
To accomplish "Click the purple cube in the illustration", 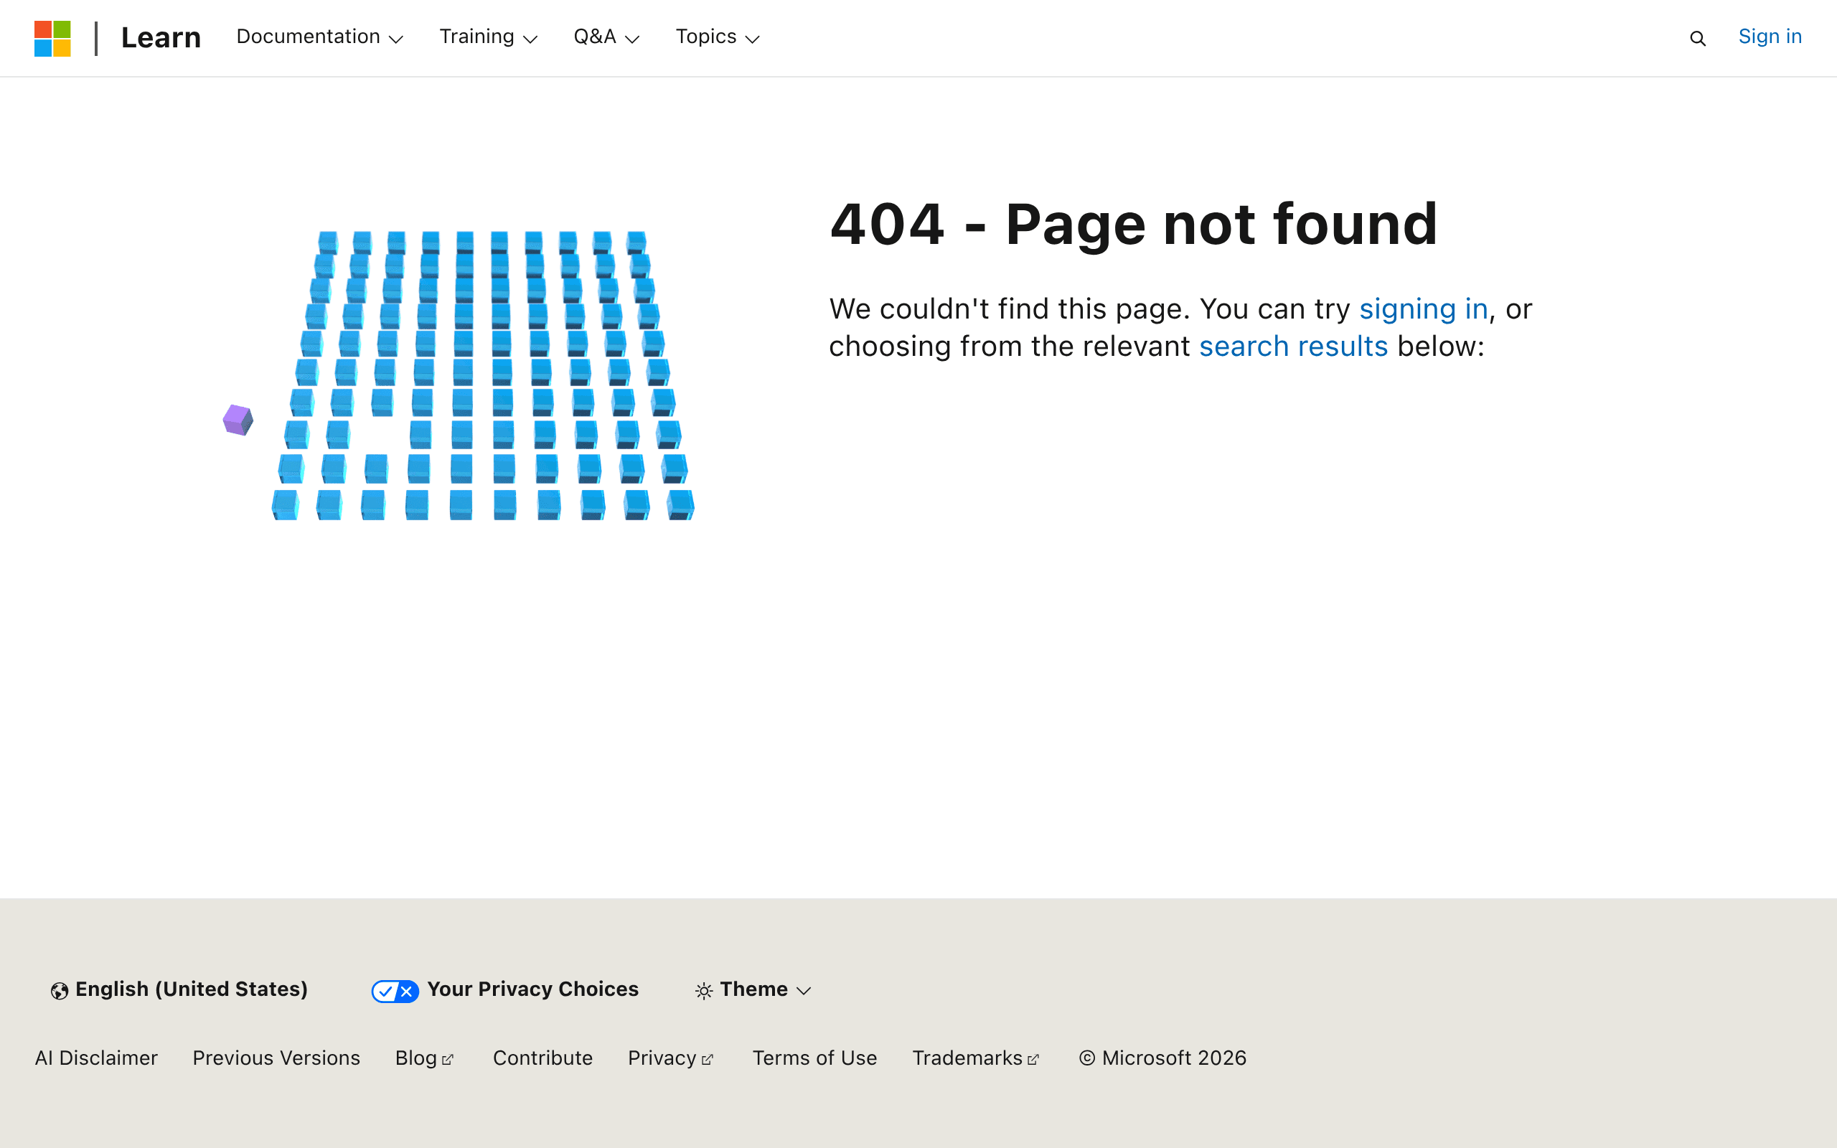I will [238, 420].
